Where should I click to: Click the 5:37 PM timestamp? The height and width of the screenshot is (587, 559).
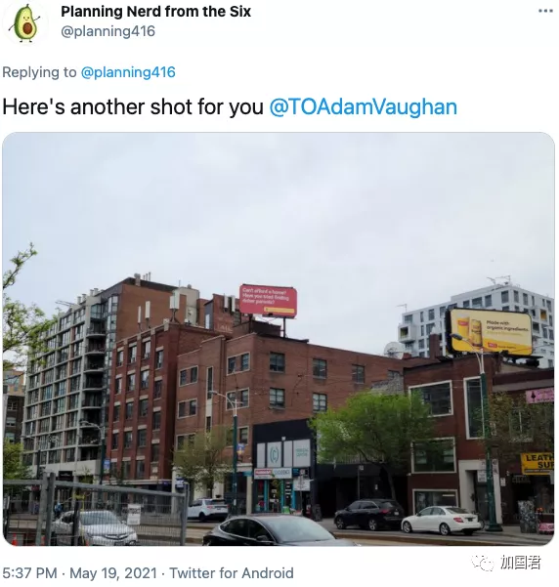(x=30, y=573)
